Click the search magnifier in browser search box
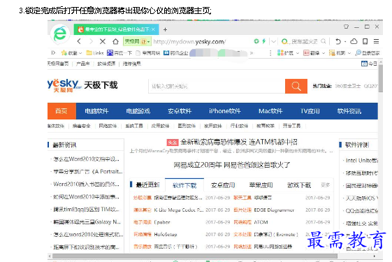 pyautogui.click(x=324, y=41)
